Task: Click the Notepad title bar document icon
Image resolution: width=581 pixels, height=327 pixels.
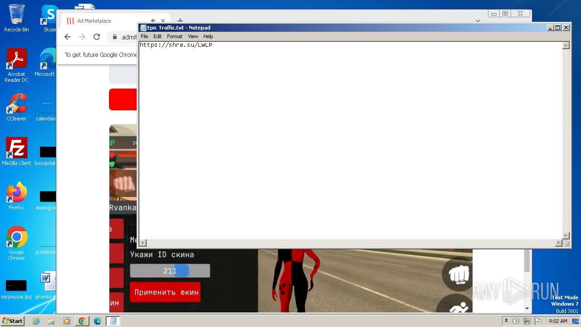Action: click(143, 28)
